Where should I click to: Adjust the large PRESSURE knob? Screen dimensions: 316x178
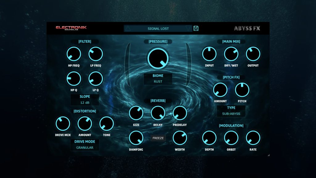coord(158,59)
